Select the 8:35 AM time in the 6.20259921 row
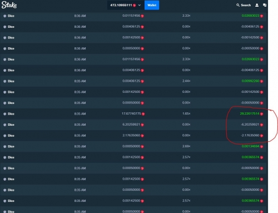278x213 pixels. 80,125
